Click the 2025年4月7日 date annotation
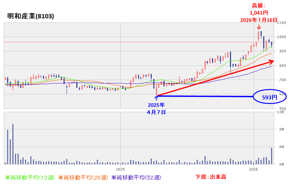 click(156, 108)
